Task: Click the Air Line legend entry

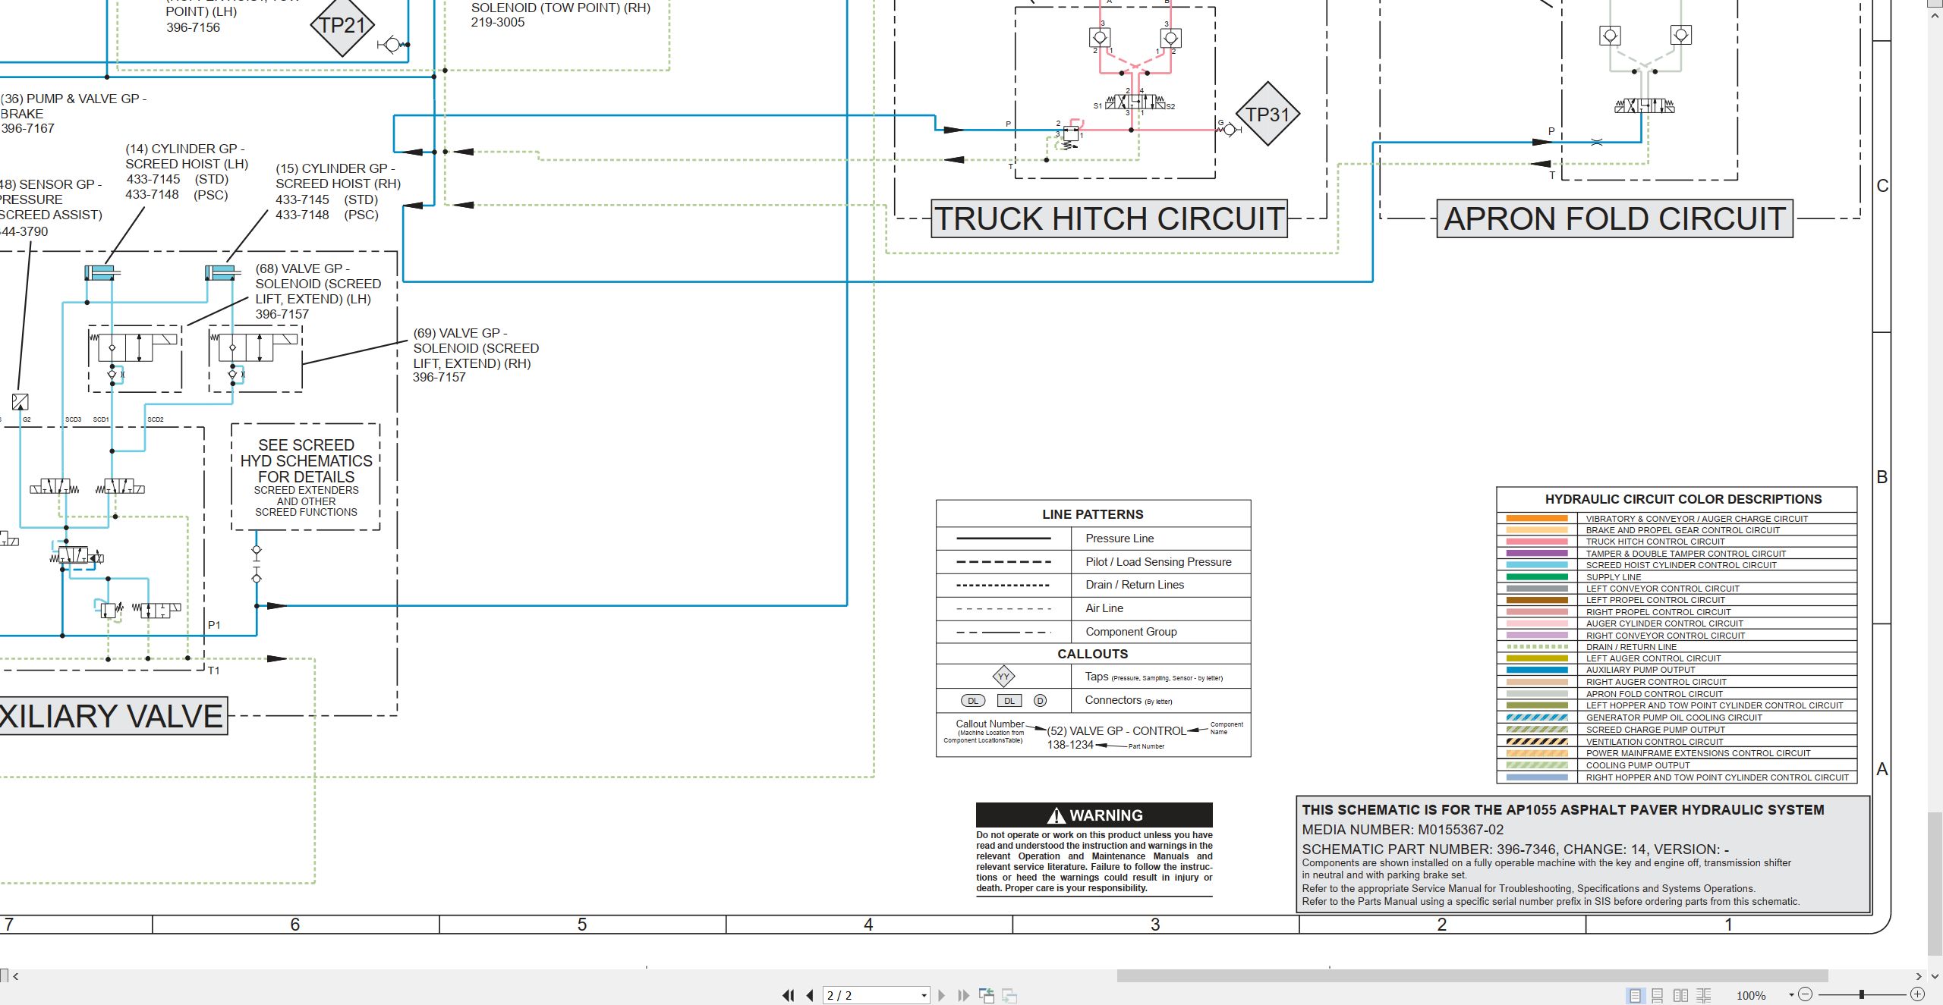Action: click(x=1104, y=608)
